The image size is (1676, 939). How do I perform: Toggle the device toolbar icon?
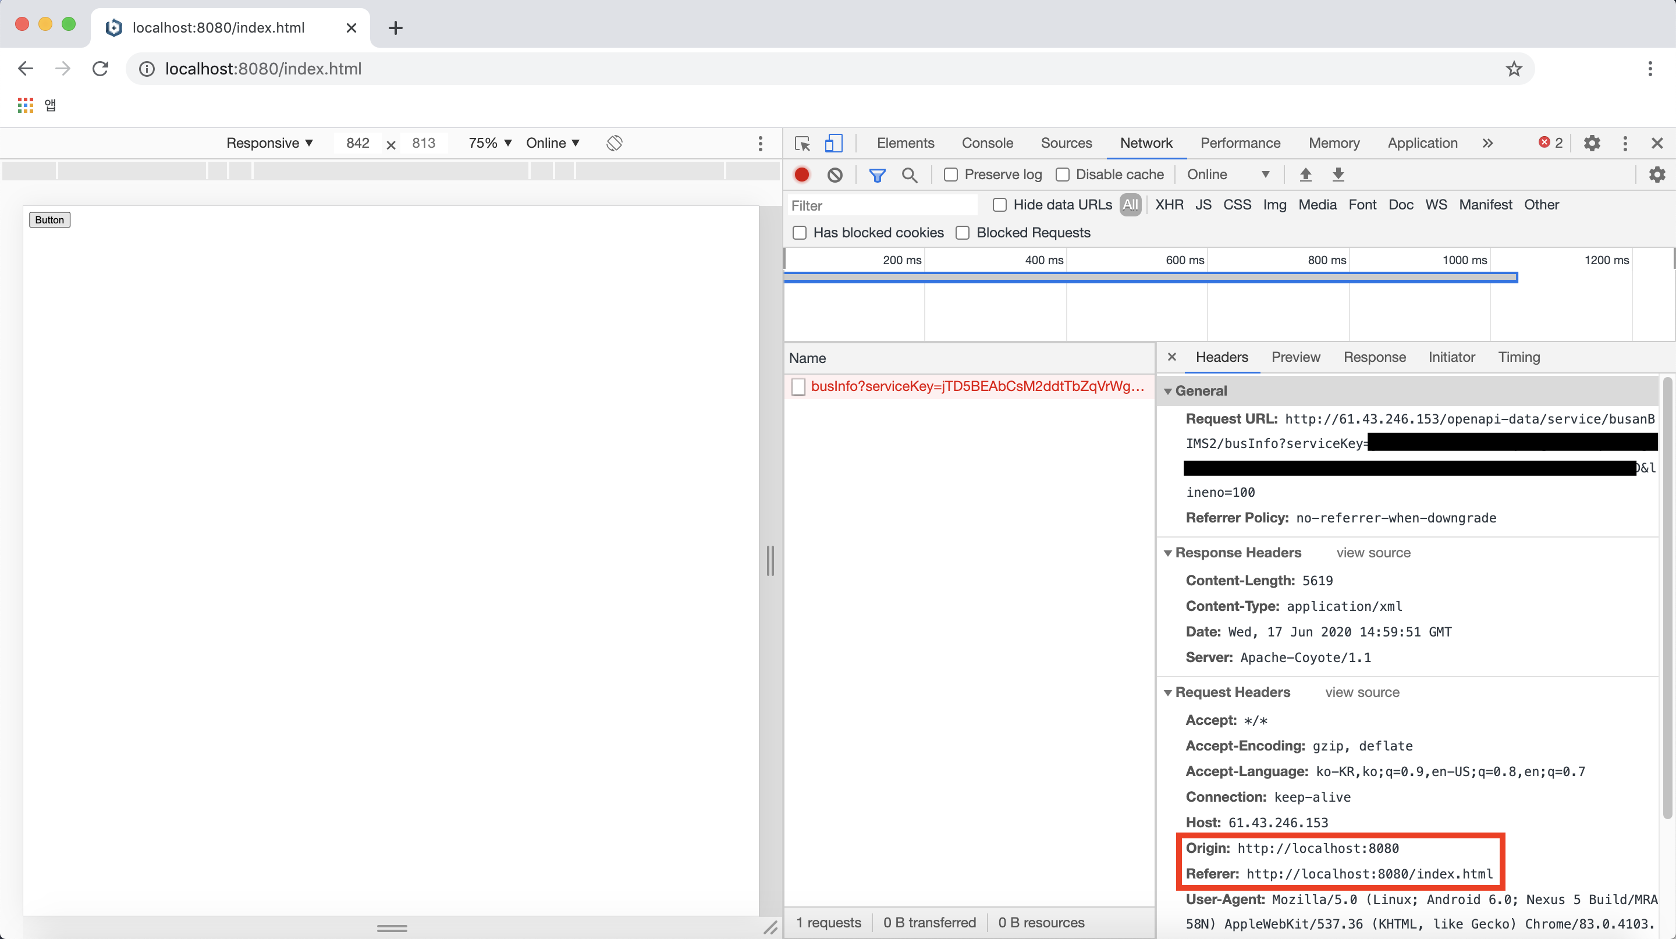click(x=833, y=143)
